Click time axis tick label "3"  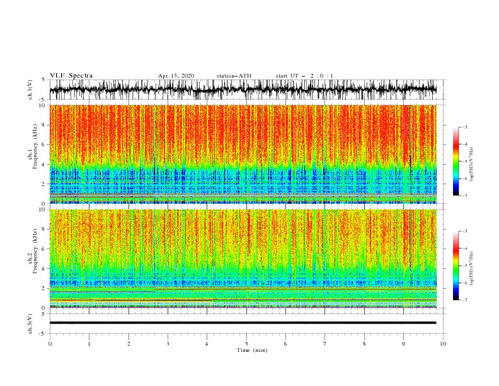(x=168, y=344)
